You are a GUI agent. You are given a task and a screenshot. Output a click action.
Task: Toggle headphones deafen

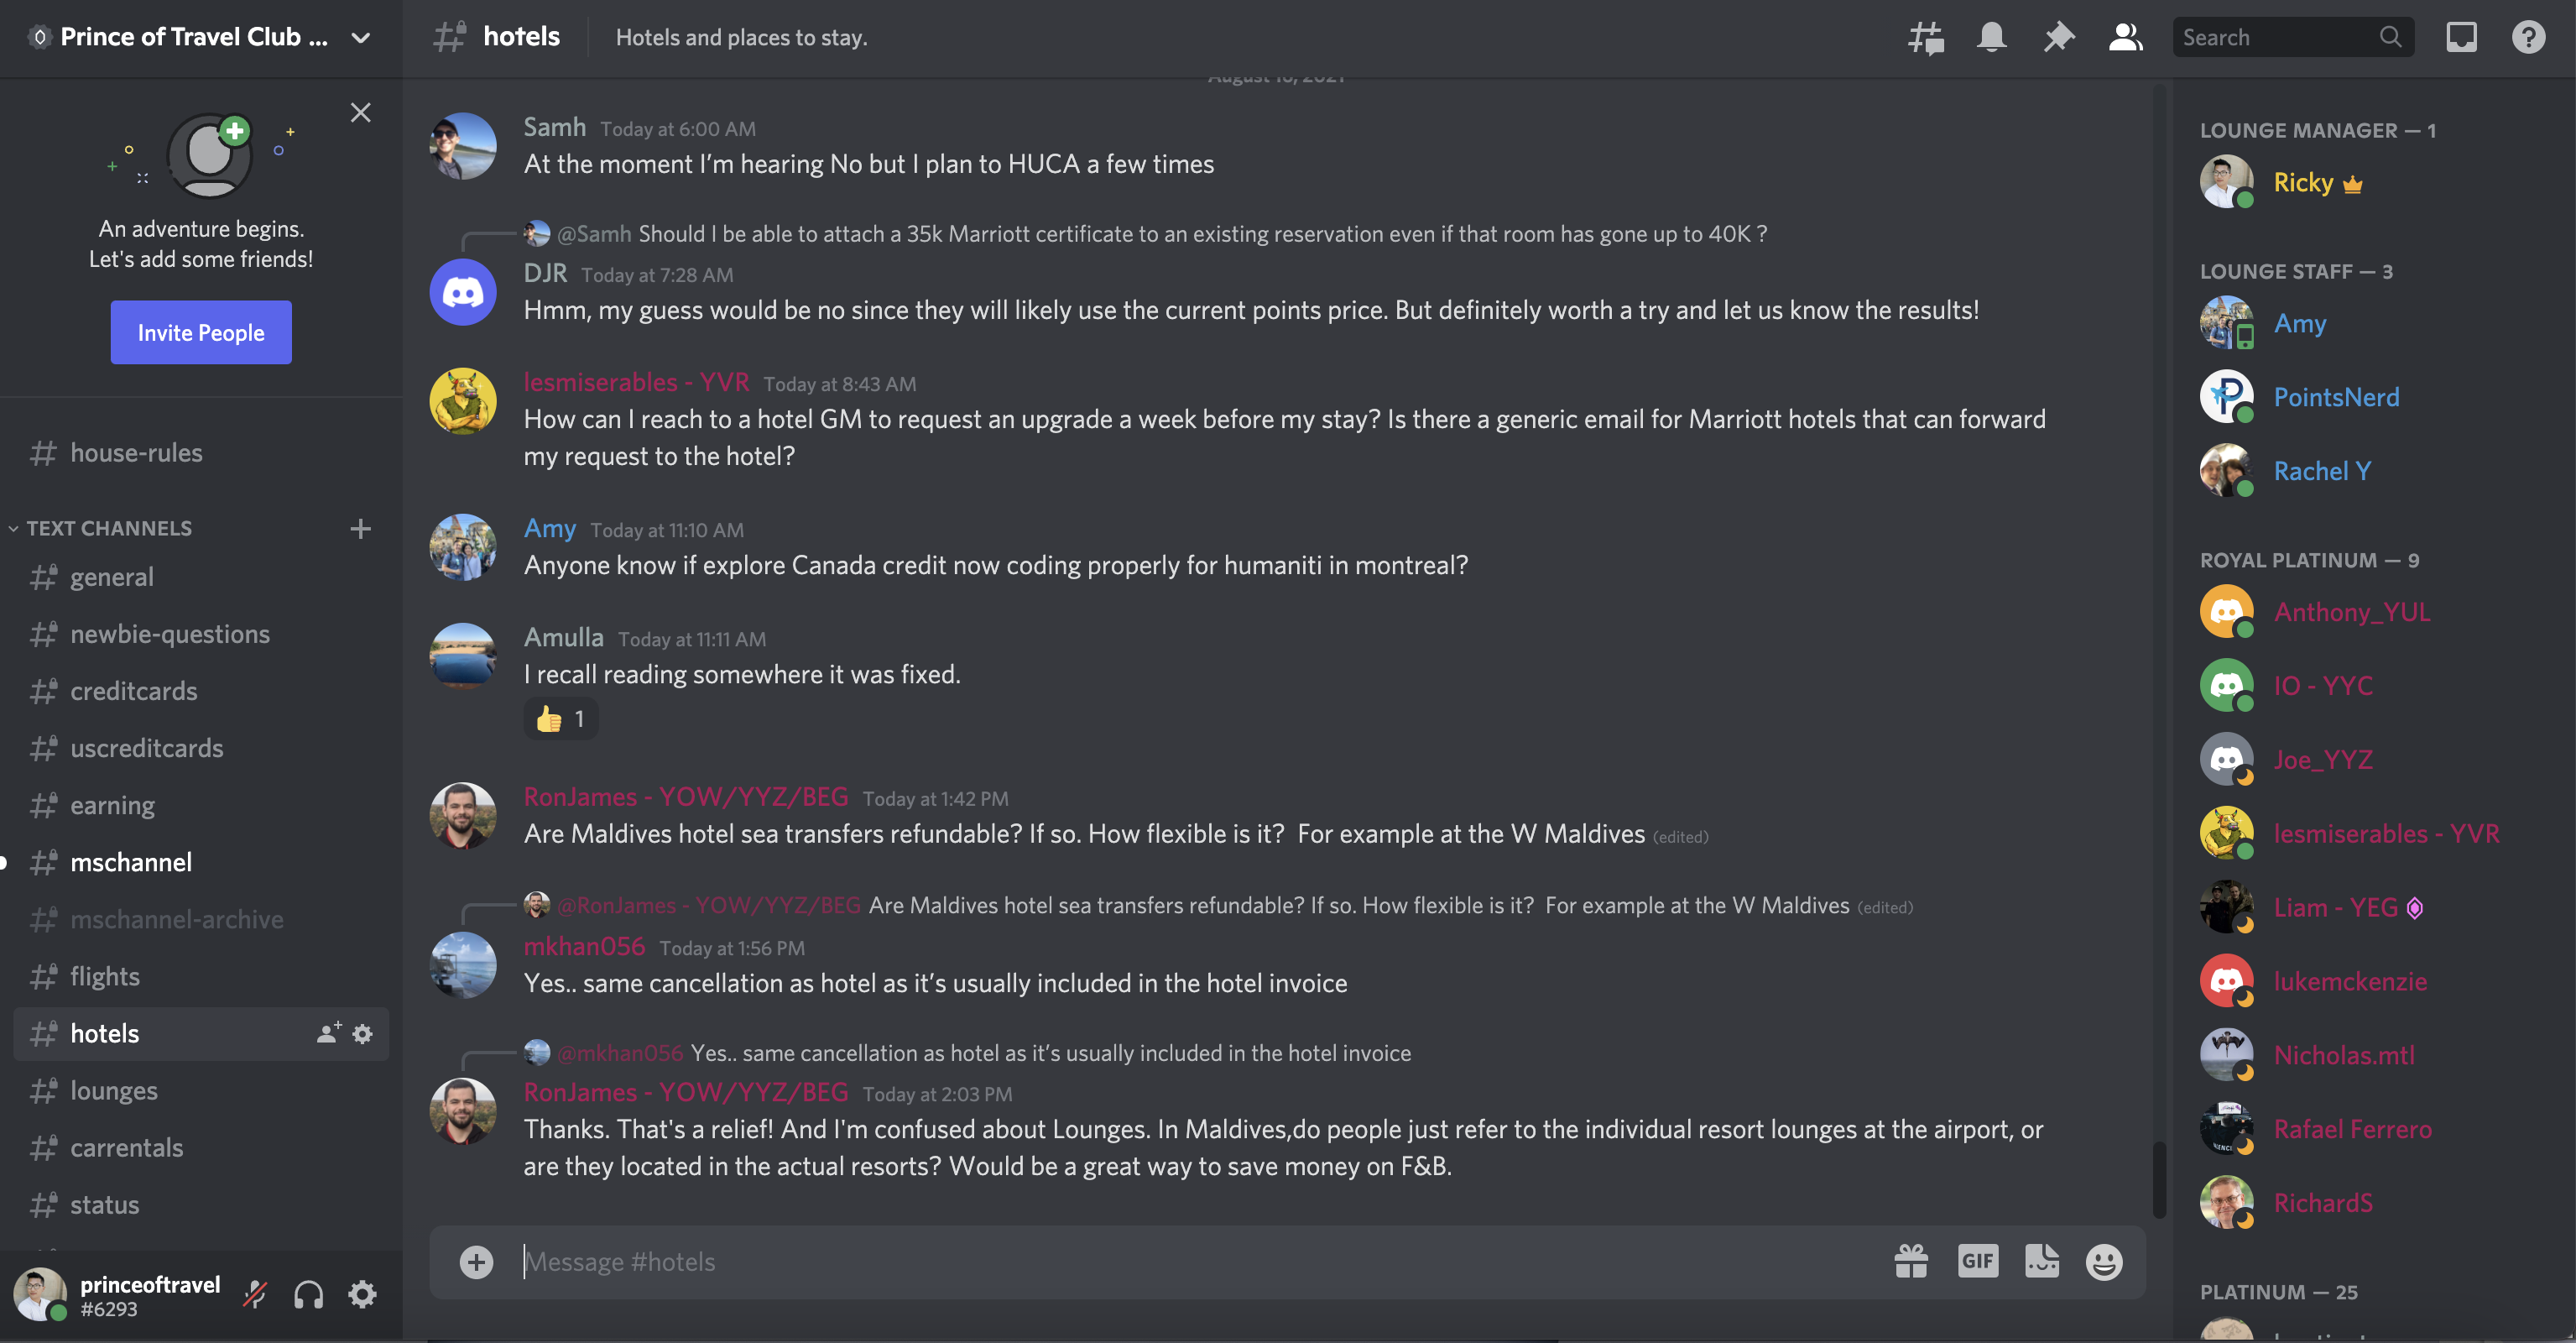coord(308,1295)
